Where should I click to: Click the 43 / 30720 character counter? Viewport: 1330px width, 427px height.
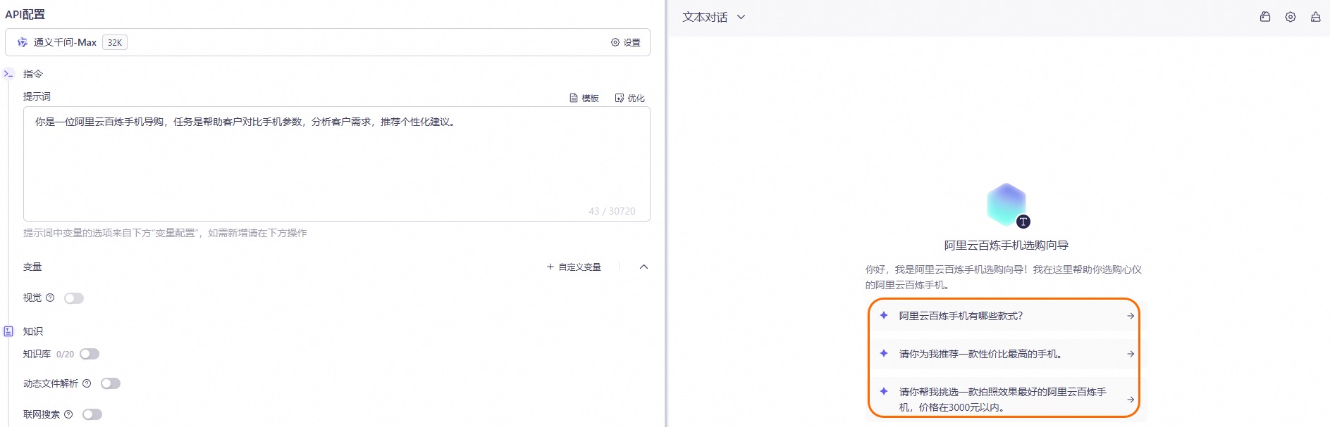[x=612, y=211]
